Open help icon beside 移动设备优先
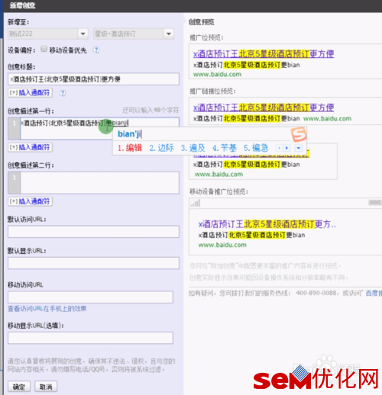The image size is (382, 395). coord(96,50)
